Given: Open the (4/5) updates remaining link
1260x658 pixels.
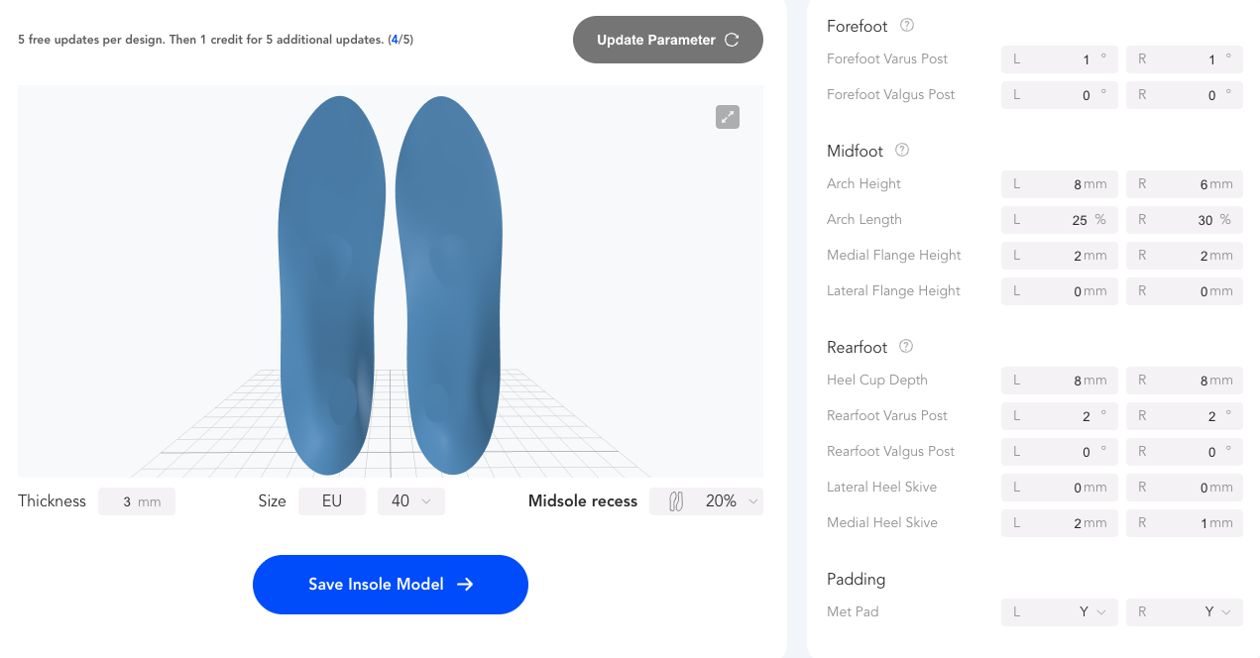Looking at the screenshot, I should tap(401, 40).
